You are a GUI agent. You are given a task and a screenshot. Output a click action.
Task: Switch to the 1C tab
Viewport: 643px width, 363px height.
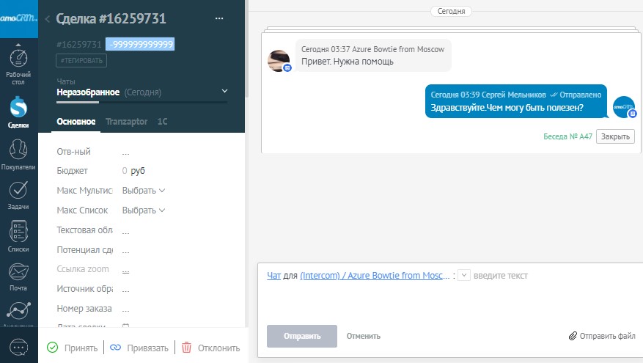click(162, 122)
